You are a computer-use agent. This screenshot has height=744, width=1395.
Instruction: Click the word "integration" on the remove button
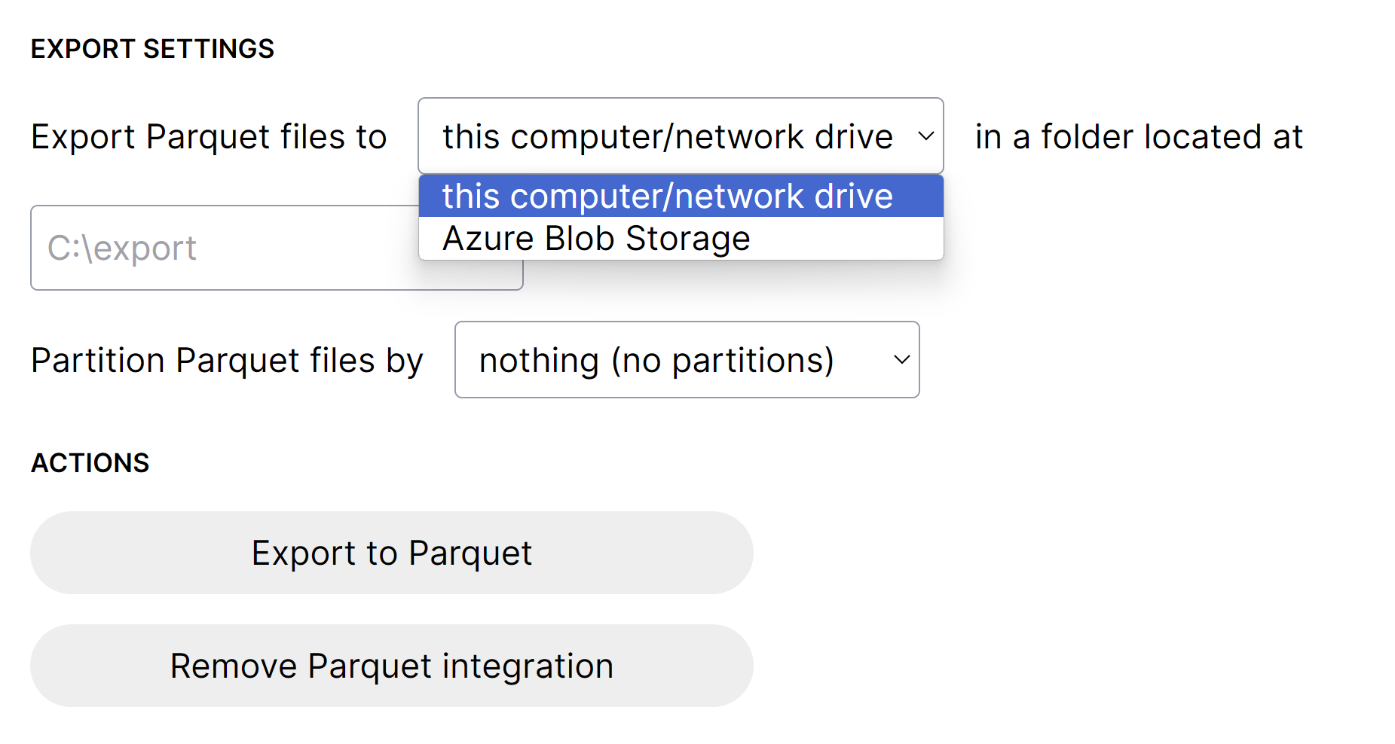[528, 666]
